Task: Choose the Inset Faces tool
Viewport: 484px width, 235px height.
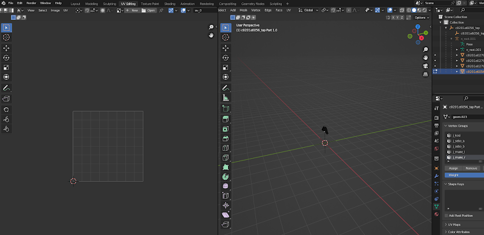Action: (226, 128)
